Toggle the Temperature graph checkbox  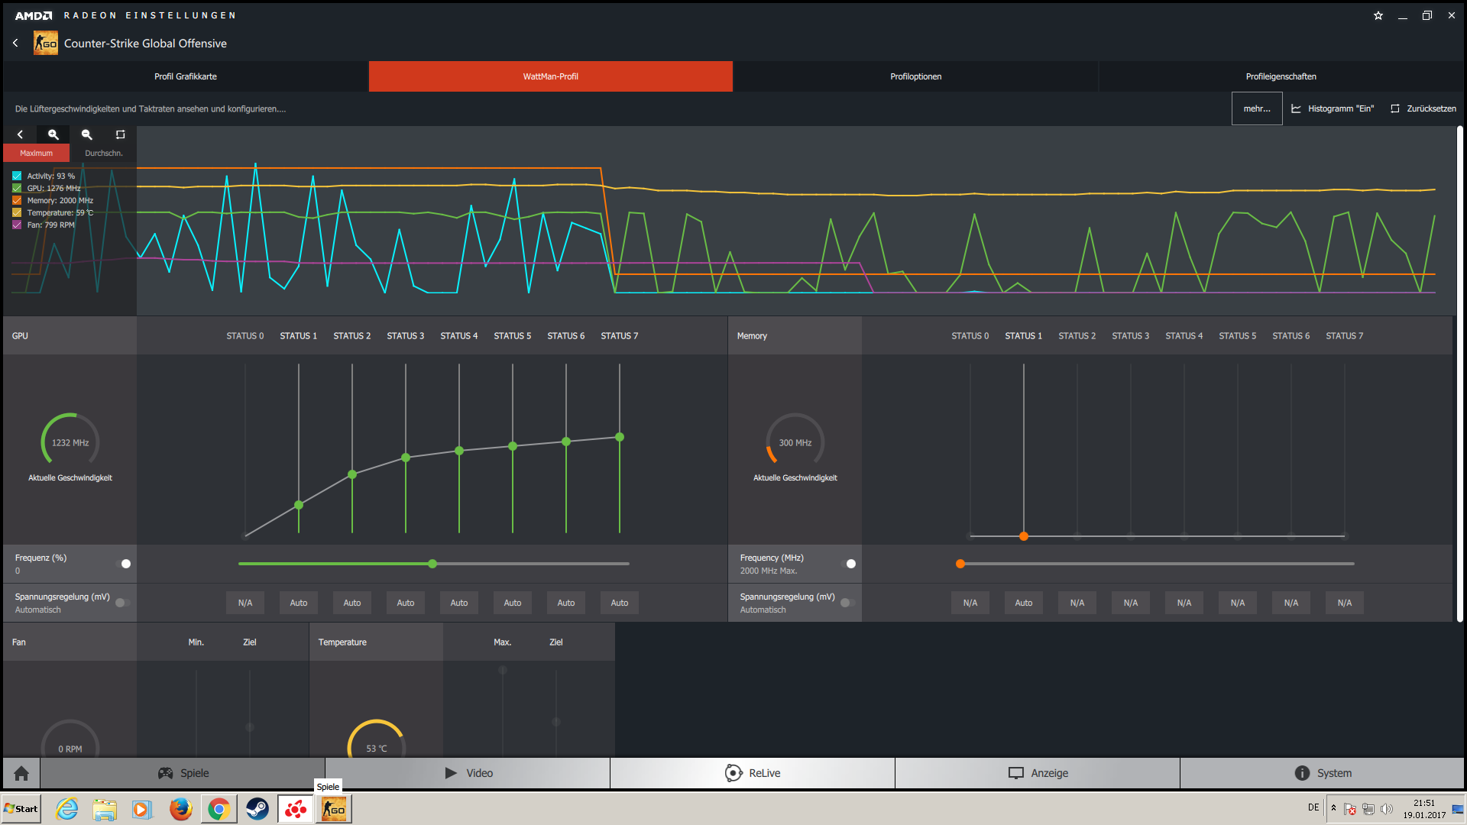pyautogui.click(x=17, y=212)
